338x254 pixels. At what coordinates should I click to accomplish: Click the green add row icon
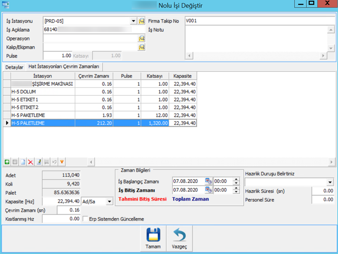[x=7, y=162]
